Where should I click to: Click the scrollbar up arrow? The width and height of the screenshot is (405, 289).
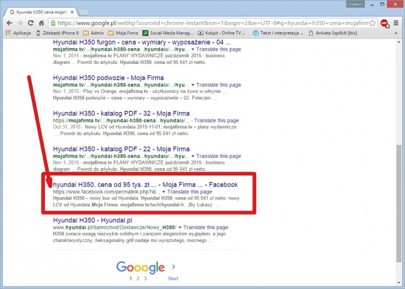[399, 42]
